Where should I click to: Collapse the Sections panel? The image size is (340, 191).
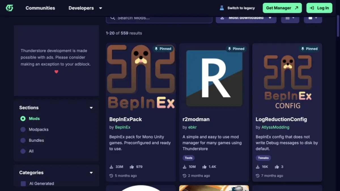91,108
